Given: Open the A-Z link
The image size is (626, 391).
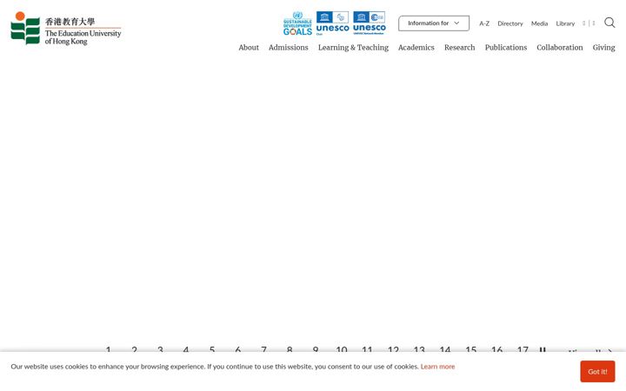Looking at the screenshot, I should 484,23.
